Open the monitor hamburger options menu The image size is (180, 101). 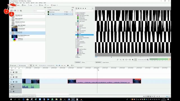tap(148, 60)
